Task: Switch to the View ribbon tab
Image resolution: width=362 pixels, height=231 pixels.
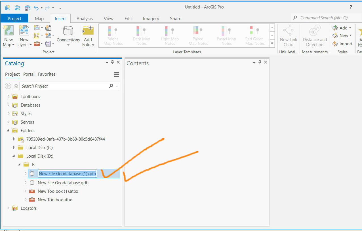Action: pyautogui.click(x=108, y=18)
